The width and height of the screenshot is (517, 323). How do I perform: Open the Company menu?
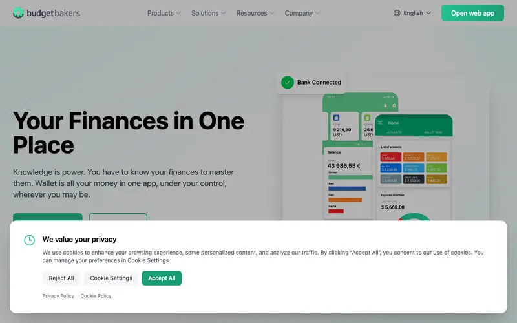(302, 13)
